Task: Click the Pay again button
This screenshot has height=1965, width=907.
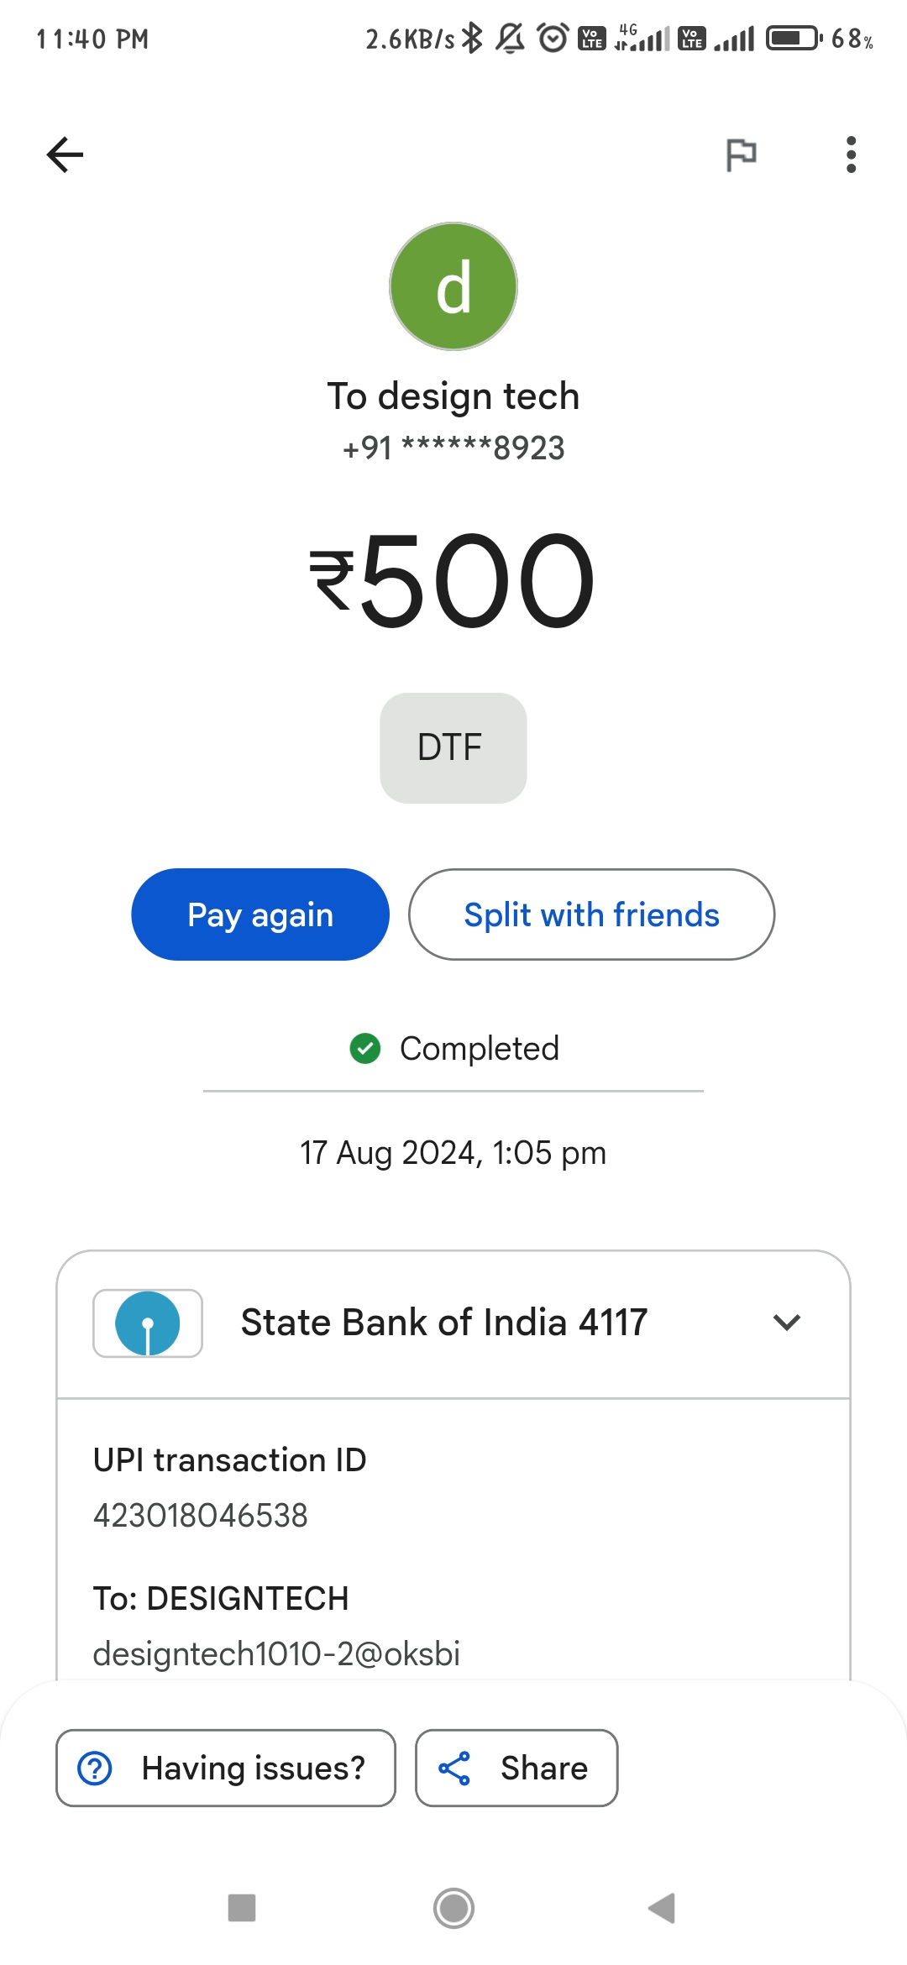Action: pos(260,914)
